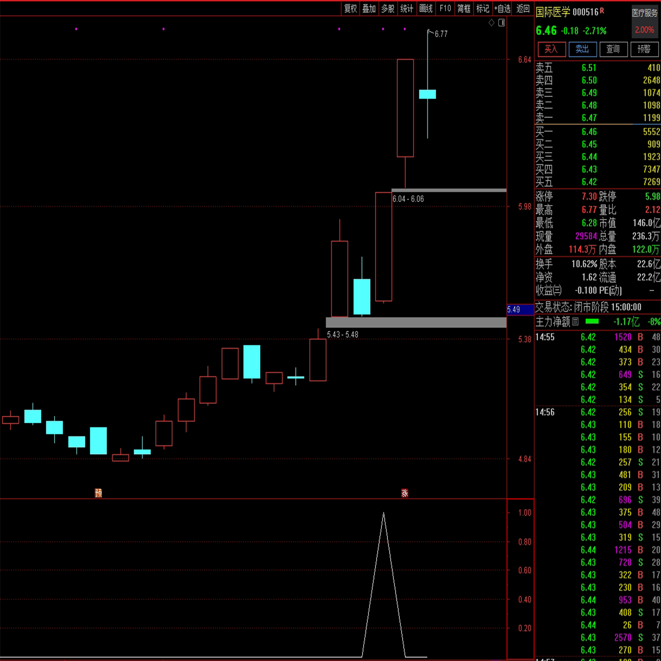Viewport: 661px width, 661px height.
Task: Click the 换手 value 10.62%
Action: pyautogui.click(x=584, y=264)
